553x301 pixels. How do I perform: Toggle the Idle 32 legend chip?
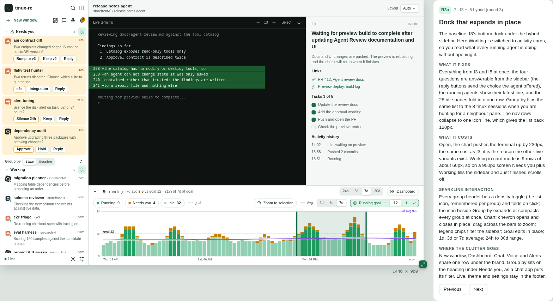pyautogui.click(x=172, y=203)
